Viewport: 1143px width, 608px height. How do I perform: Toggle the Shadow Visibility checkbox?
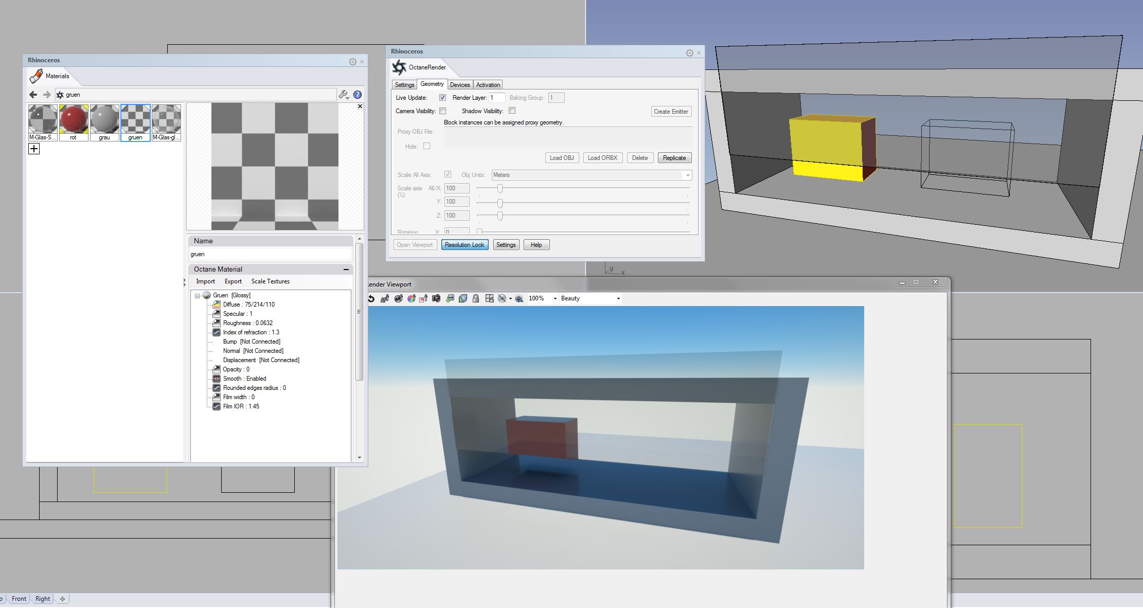pyautogui.click(x=512, y=111)
